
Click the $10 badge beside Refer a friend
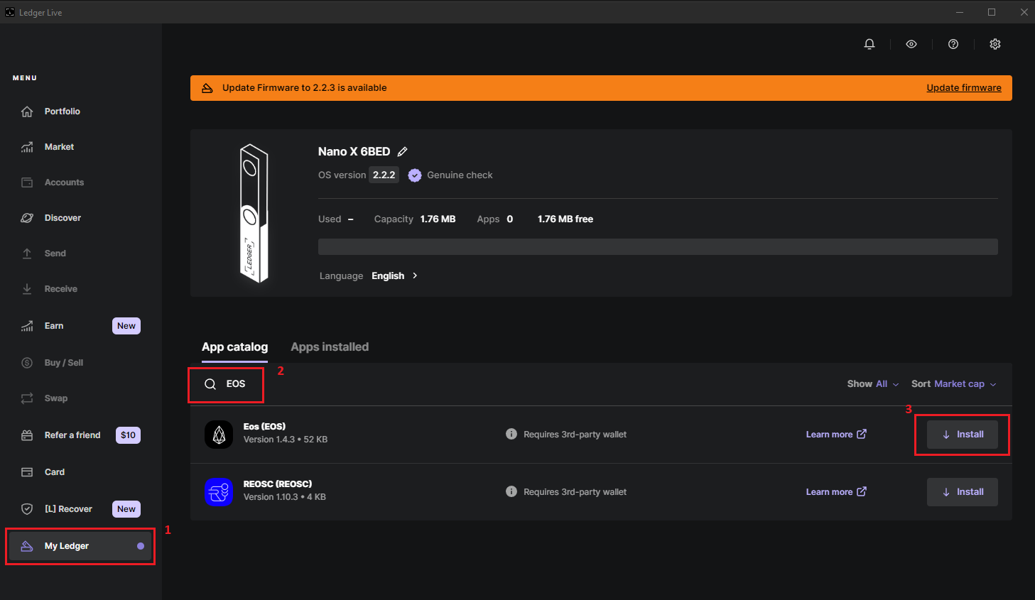coord(128,435)
